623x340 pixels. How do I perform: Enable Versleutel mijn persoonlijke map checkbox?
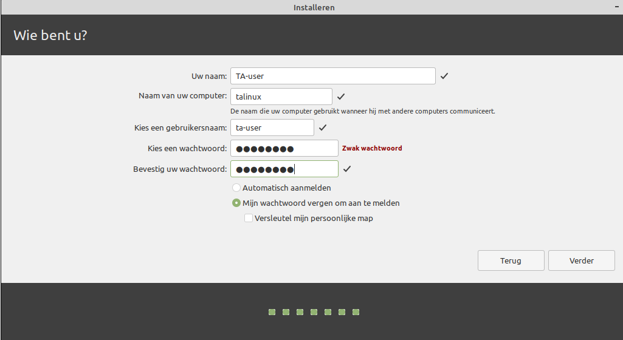click(249, 219)
